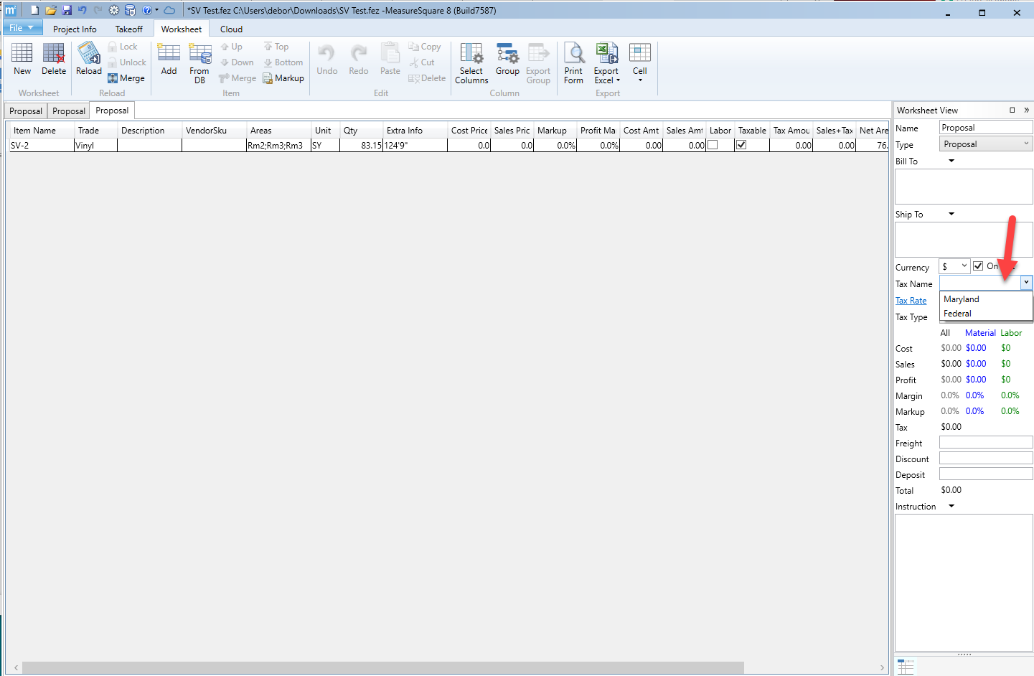Click scroll right arrow of the grid
The image size is (1034, 676).
(x=882, y=667)
